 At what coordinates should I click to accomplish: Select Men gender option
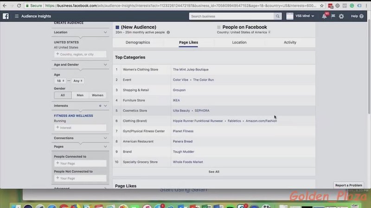pyautogui.click(x=80, y=95)
